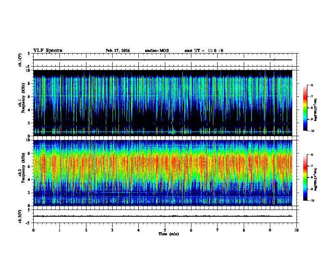
Task: Click the "ch.3(V)" axis label
Action: tap(20, 216)
